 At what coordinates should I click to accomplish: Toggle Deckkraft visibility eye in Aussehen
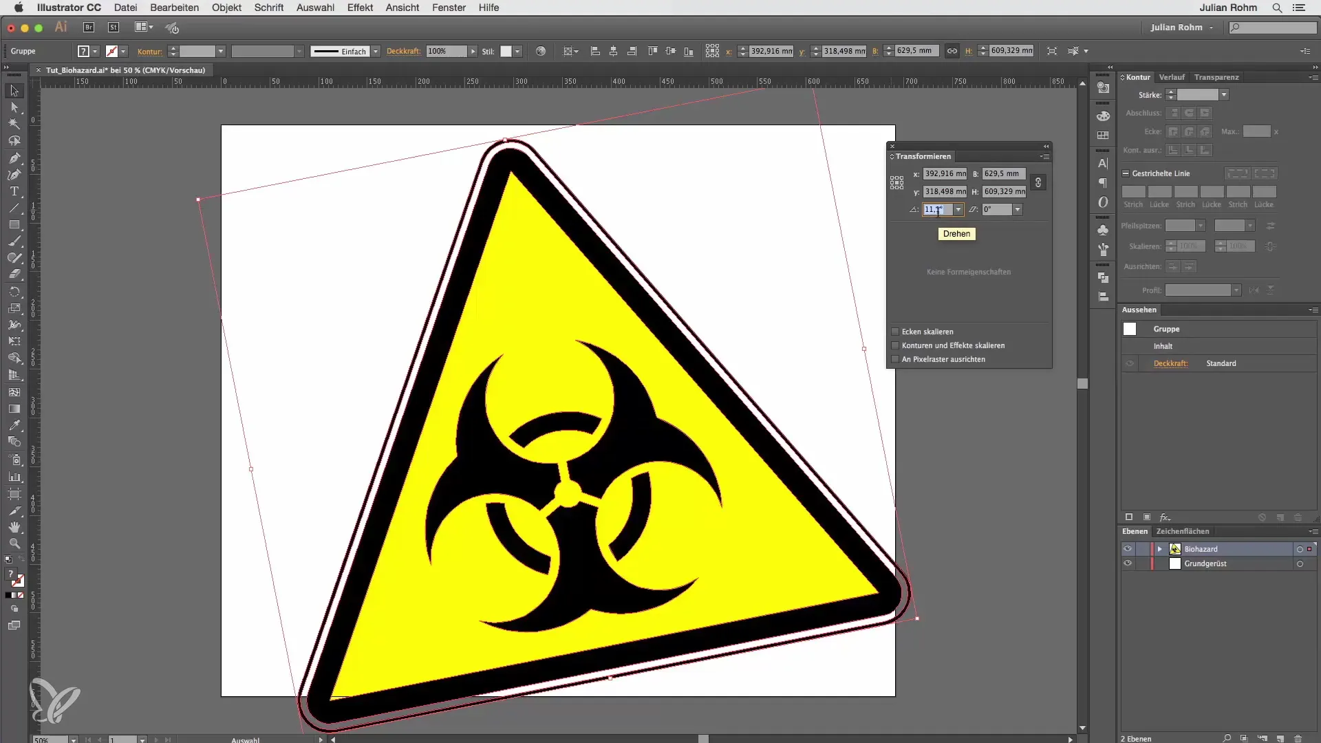pos(1130,363)
